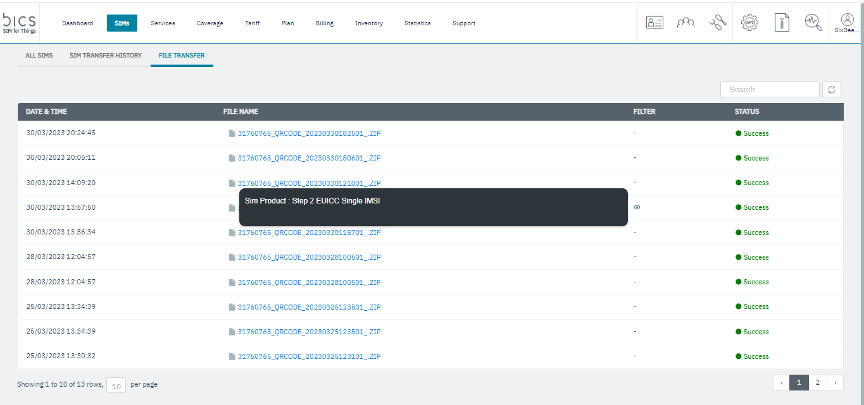Image resolution: width=864 pixels, height=405 pixels.
Task: Open the API settings gear icon
Action: click(x=749, y=23)
